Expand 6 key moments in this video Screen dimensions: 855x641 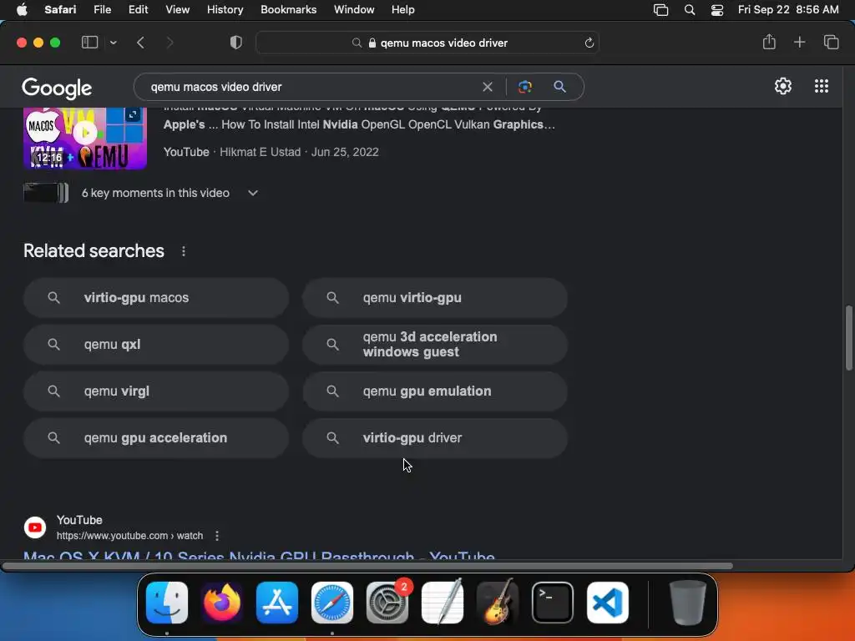[x=252, y=193]
